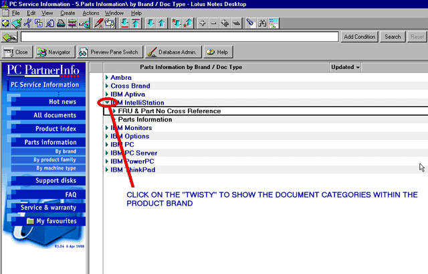Viewport: 428px width, 274px height.
Task: Click Hot news in the navigator
Action: pyautogui.click(x=63, y=102)
